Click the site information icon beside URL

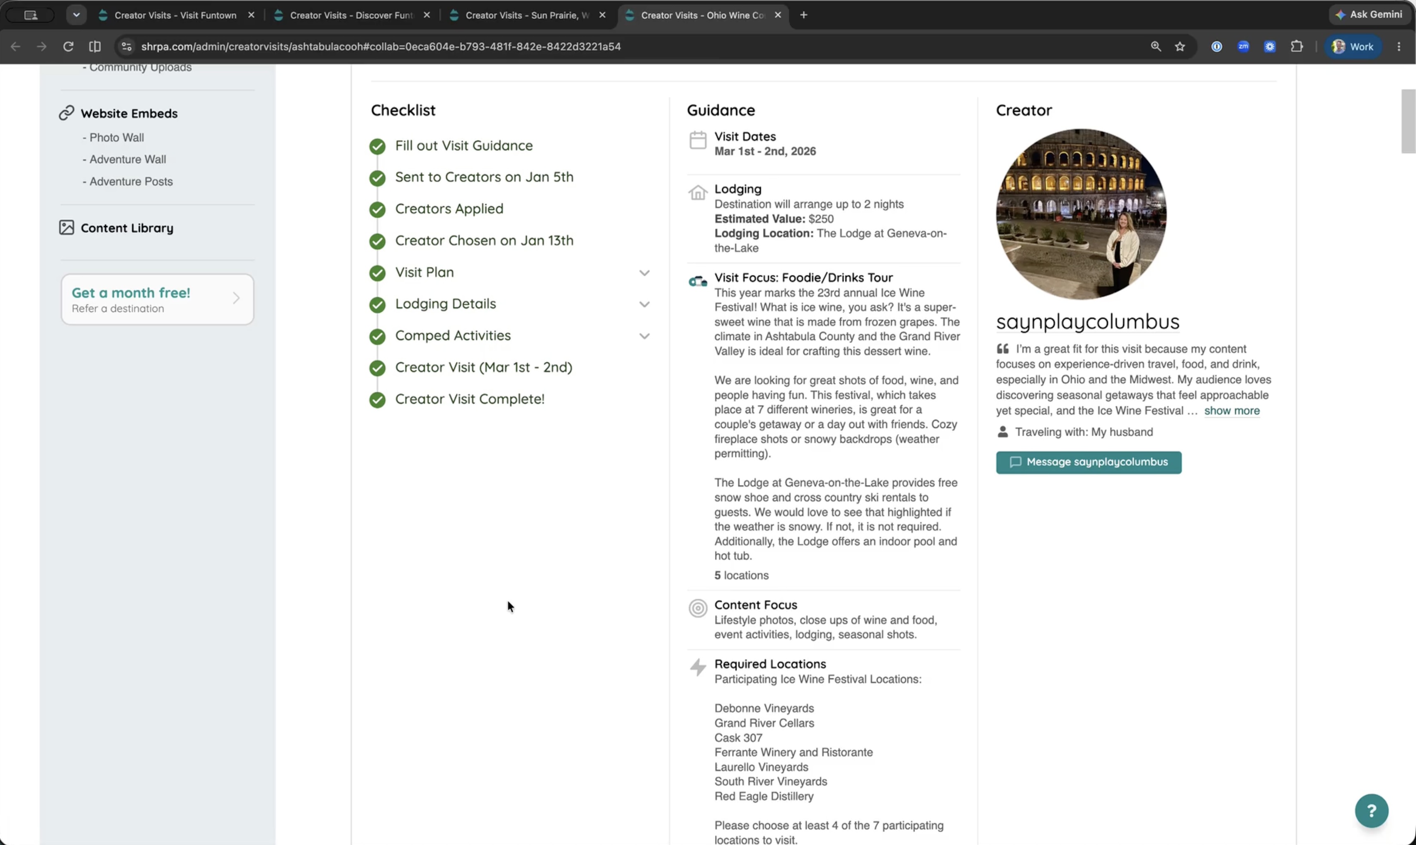[126, 47]
